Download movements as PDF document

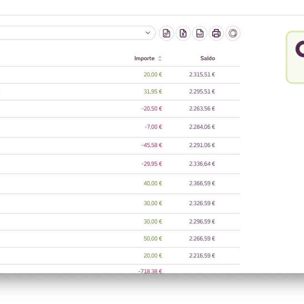(199, 33)
